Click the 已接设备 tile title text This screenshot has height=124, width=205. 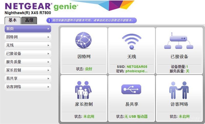pos(179,57)
